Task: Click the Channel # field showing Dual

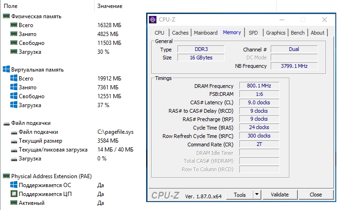Action: pyautogui.click(x=294, y=49)
